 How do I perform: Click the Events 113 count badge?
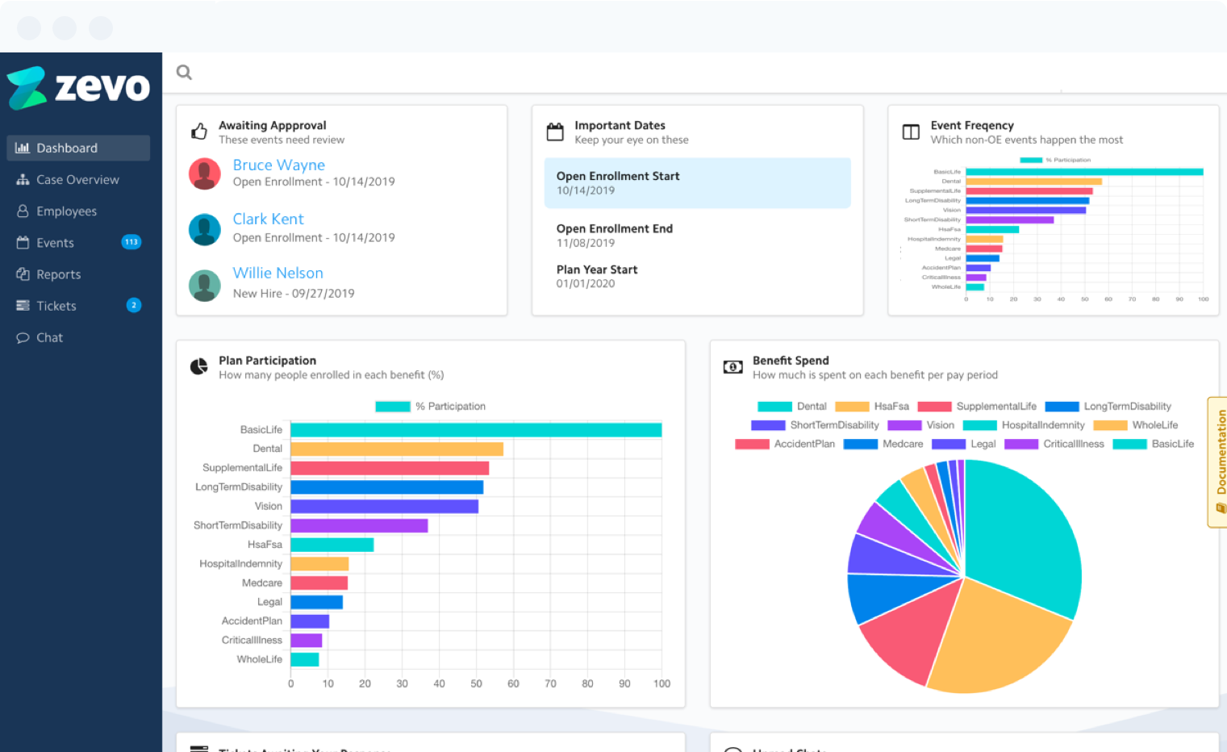tap(131, 242)
